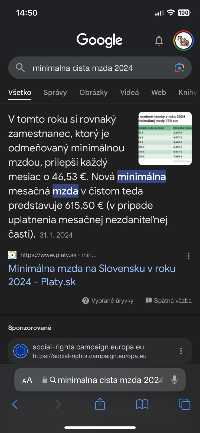Switch to the Obrázky tab
Screen dimensions: 200x433
93,93
